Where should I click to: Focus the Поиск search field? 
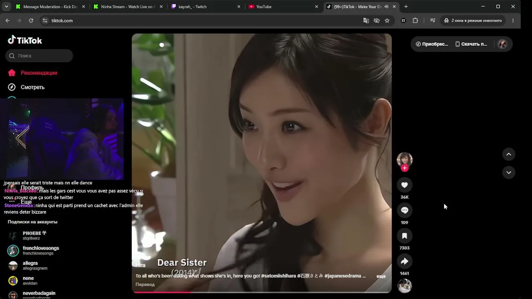click(x=39, y=56)
